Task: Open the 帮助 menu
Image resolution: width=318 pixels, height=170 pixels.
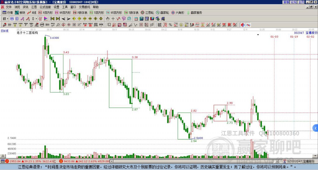Action: click(x=96, y=7)
